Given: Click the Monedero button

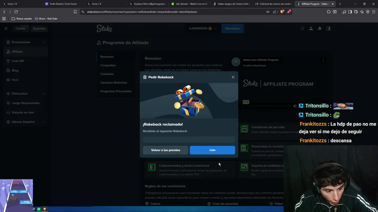Looking at the screenshot, I should tap(233, 29).
